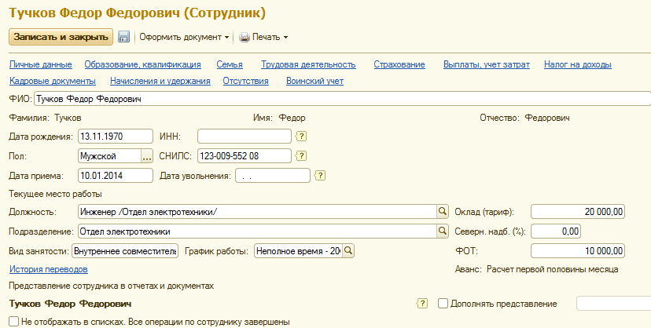Click help icon beside Дополнять представление

[423, 304]
